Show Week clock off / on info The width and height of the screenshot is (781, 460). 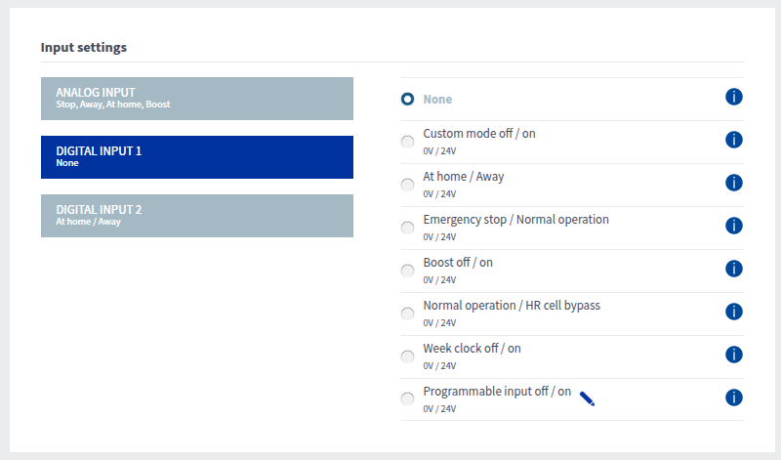click(734, 355)
